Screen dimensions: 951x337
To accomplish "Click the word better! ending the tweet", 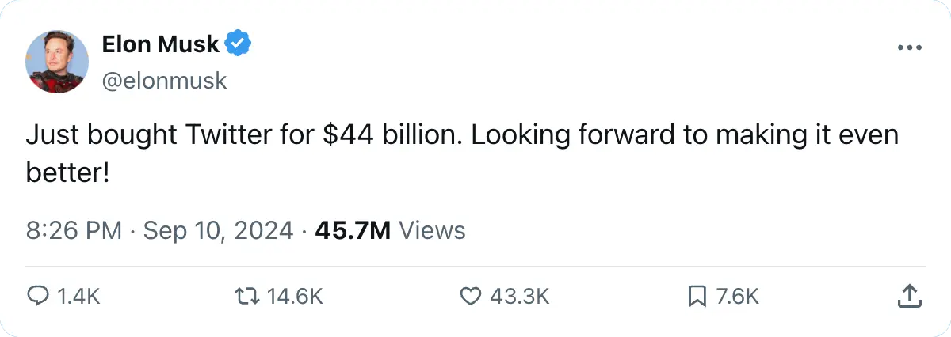I will (x=67, y=173).
